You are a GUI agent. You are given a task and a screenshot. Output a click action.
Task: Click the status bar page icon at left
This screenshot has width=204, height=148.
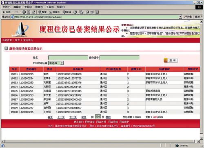click(3, 146)
